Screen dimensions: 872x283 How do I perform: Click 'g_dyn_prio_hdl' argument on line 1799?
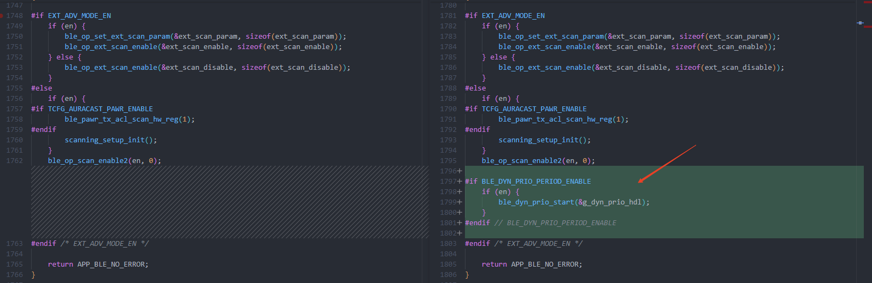pos(612,202)
